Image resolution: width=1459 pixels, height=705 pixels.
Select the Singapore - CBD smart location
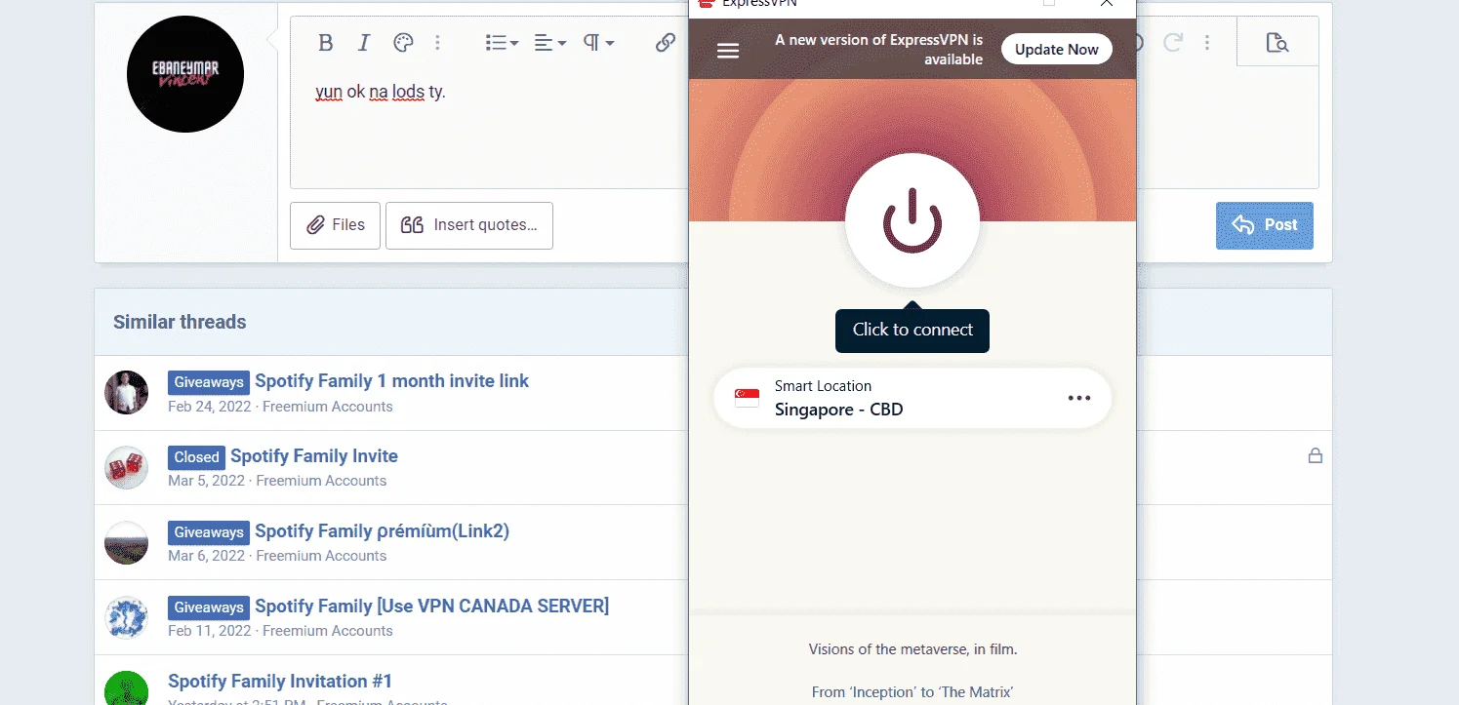coord(912,398)
